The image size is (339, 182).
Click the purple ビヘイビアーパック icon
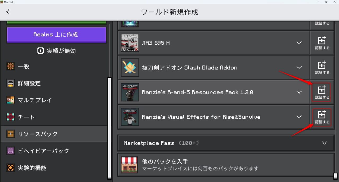pos(11,151)
